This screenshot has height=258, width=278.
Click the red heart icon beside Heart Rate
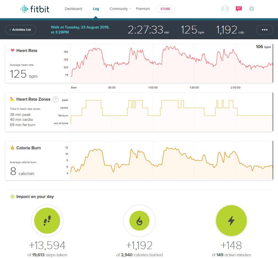point(12,51)
